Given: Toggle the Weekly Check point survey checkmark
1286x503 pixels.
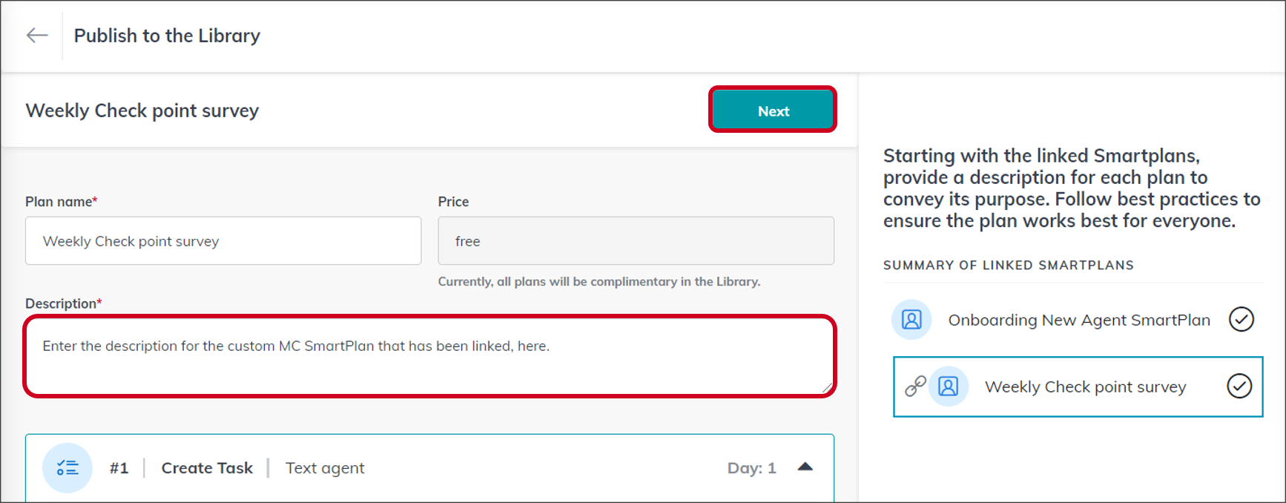Looking at the screenshot, I should click(1239, 386).
